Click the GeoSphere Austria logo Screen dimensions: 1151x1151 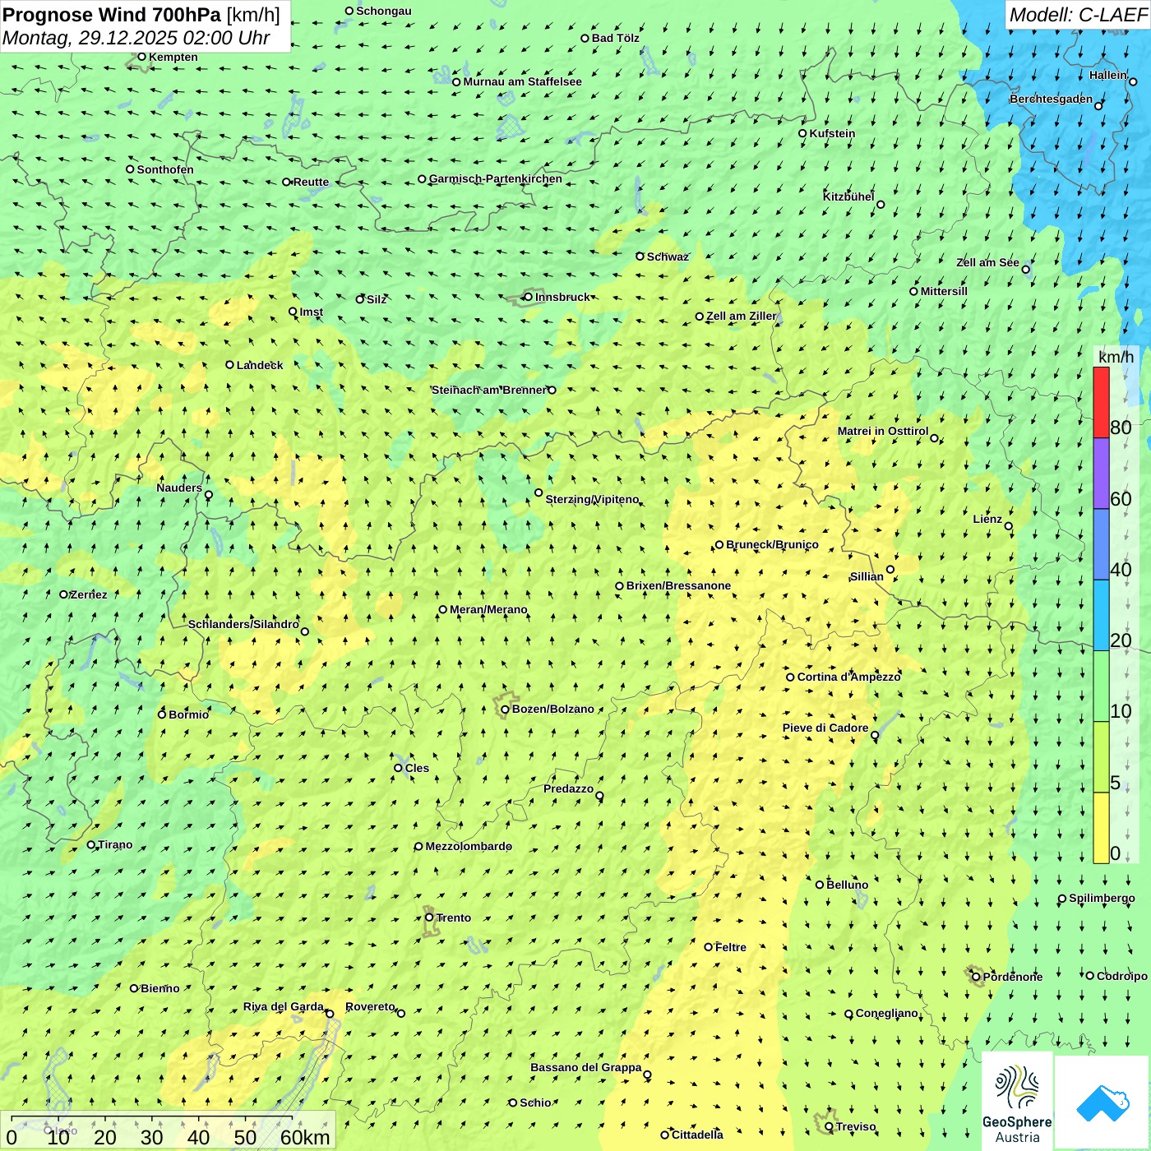[1017, 1102]
